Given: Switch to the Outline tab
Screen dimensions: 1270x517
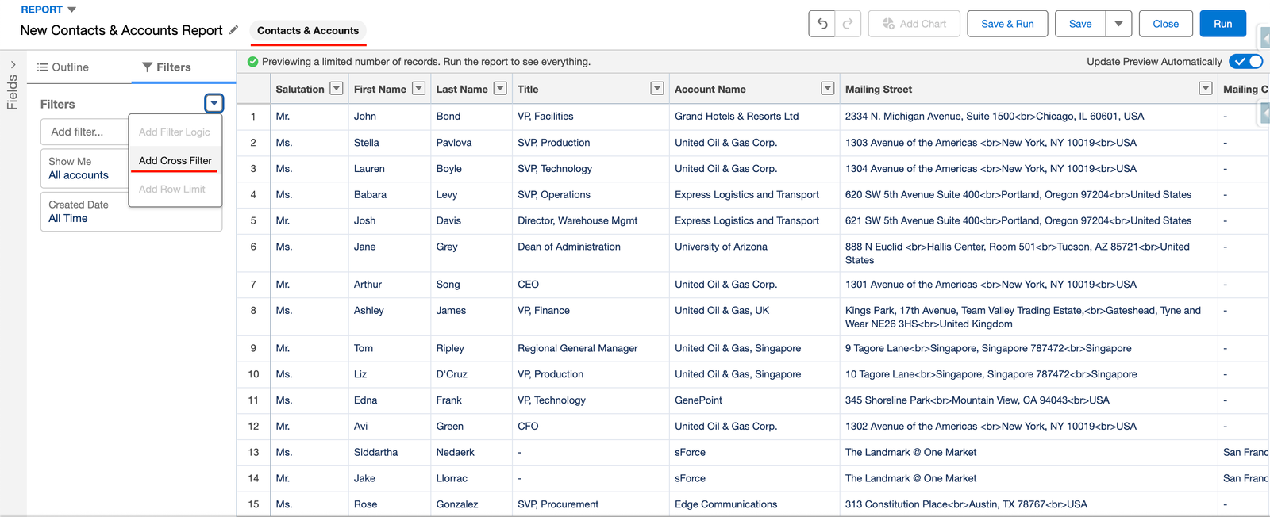Looking at the screenshot, I should pos(63,67).
